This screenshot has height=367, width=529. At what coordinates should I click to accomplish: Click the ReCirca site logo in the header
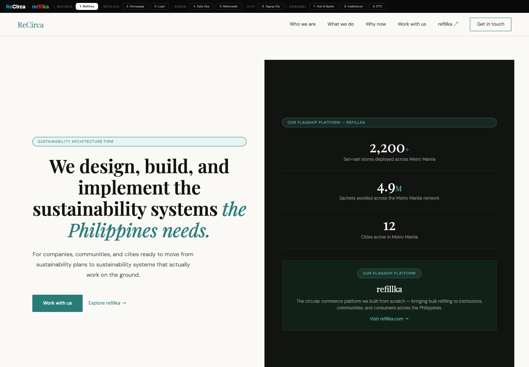point(30,25)
